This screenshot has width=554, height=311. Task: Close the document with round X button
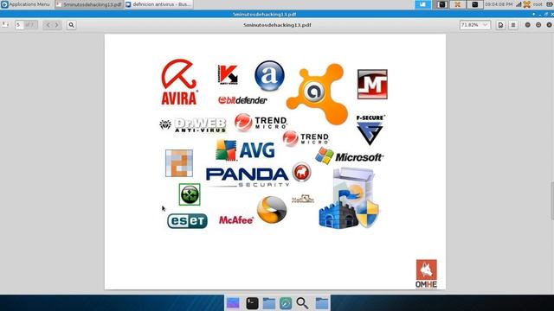click(x=549, y=25)
